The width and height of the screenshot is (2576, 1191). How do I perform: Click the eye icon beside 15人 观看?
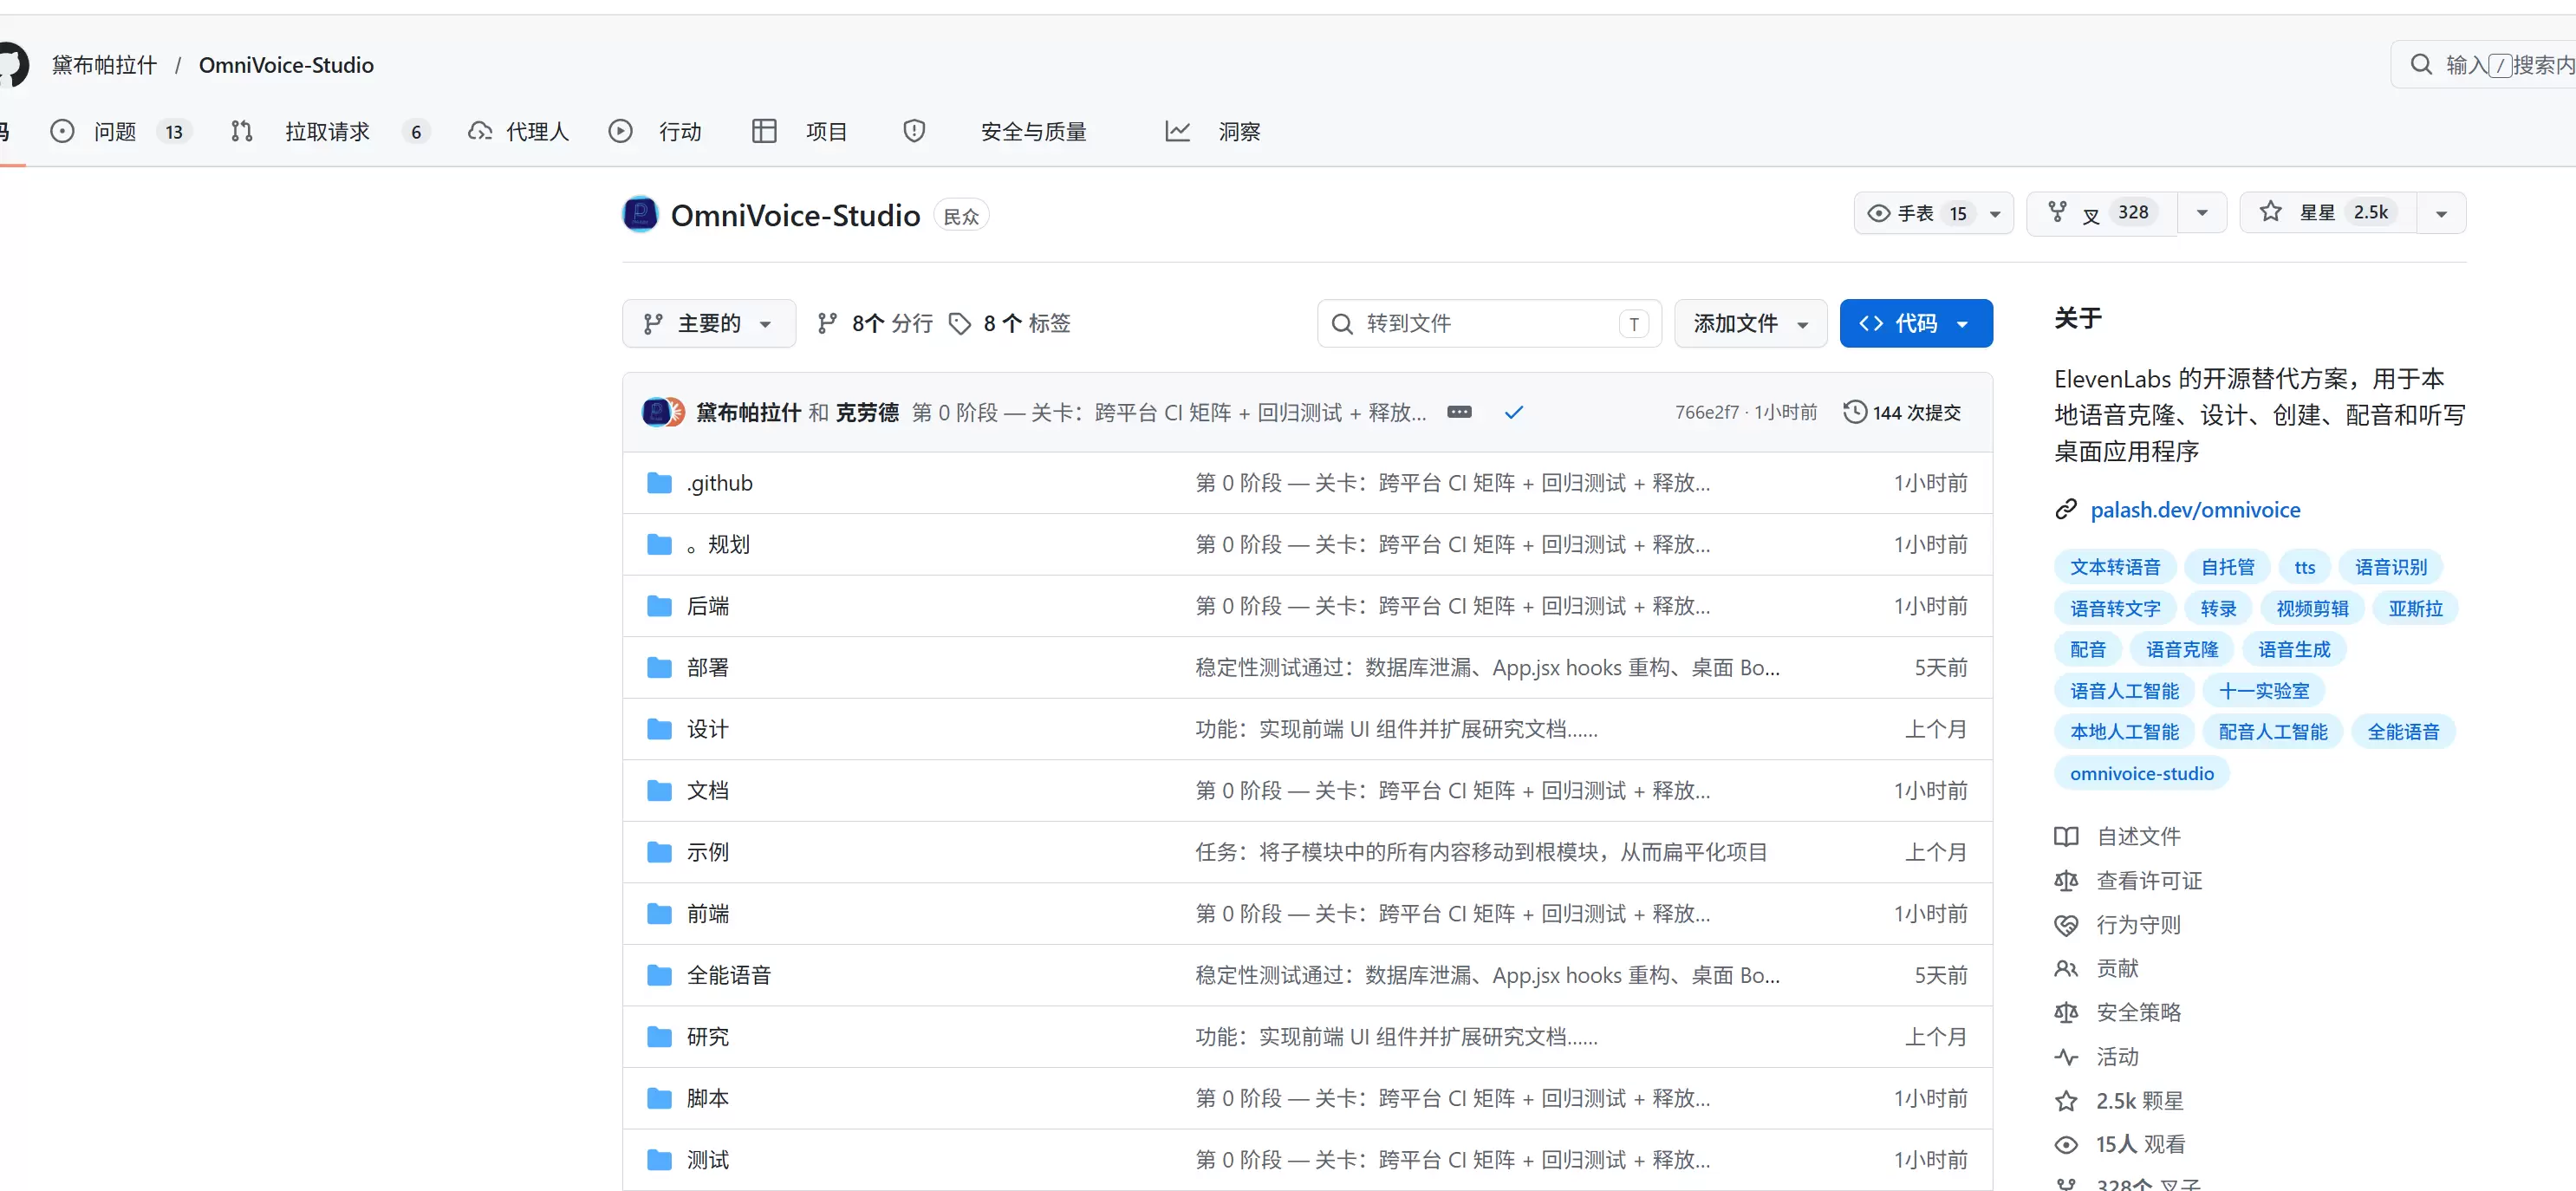pos(2066,1145)
